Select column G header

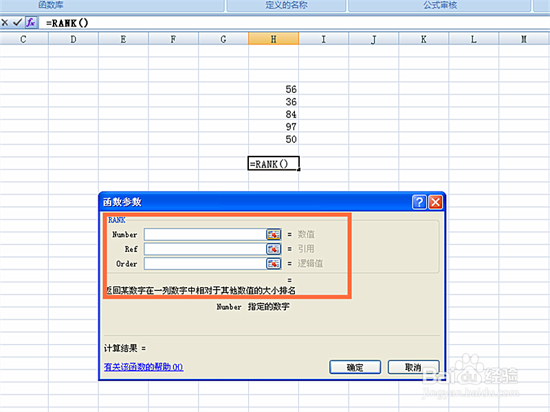click(x=223, y=39)
